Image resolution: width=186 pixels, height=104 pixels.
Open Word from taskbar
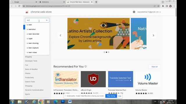coord(70,102)
